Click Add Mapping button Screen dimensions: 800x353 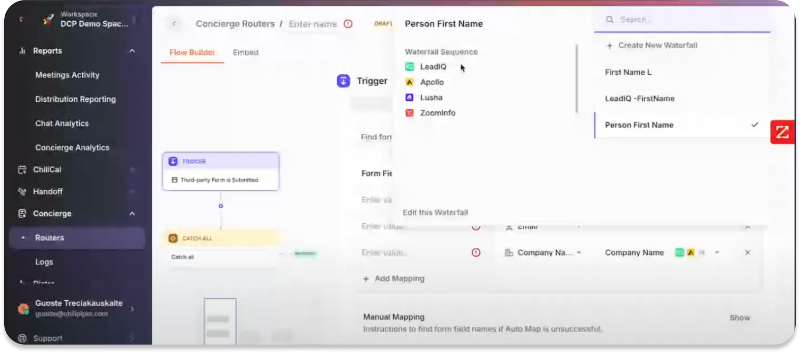(x=394, y=279)
